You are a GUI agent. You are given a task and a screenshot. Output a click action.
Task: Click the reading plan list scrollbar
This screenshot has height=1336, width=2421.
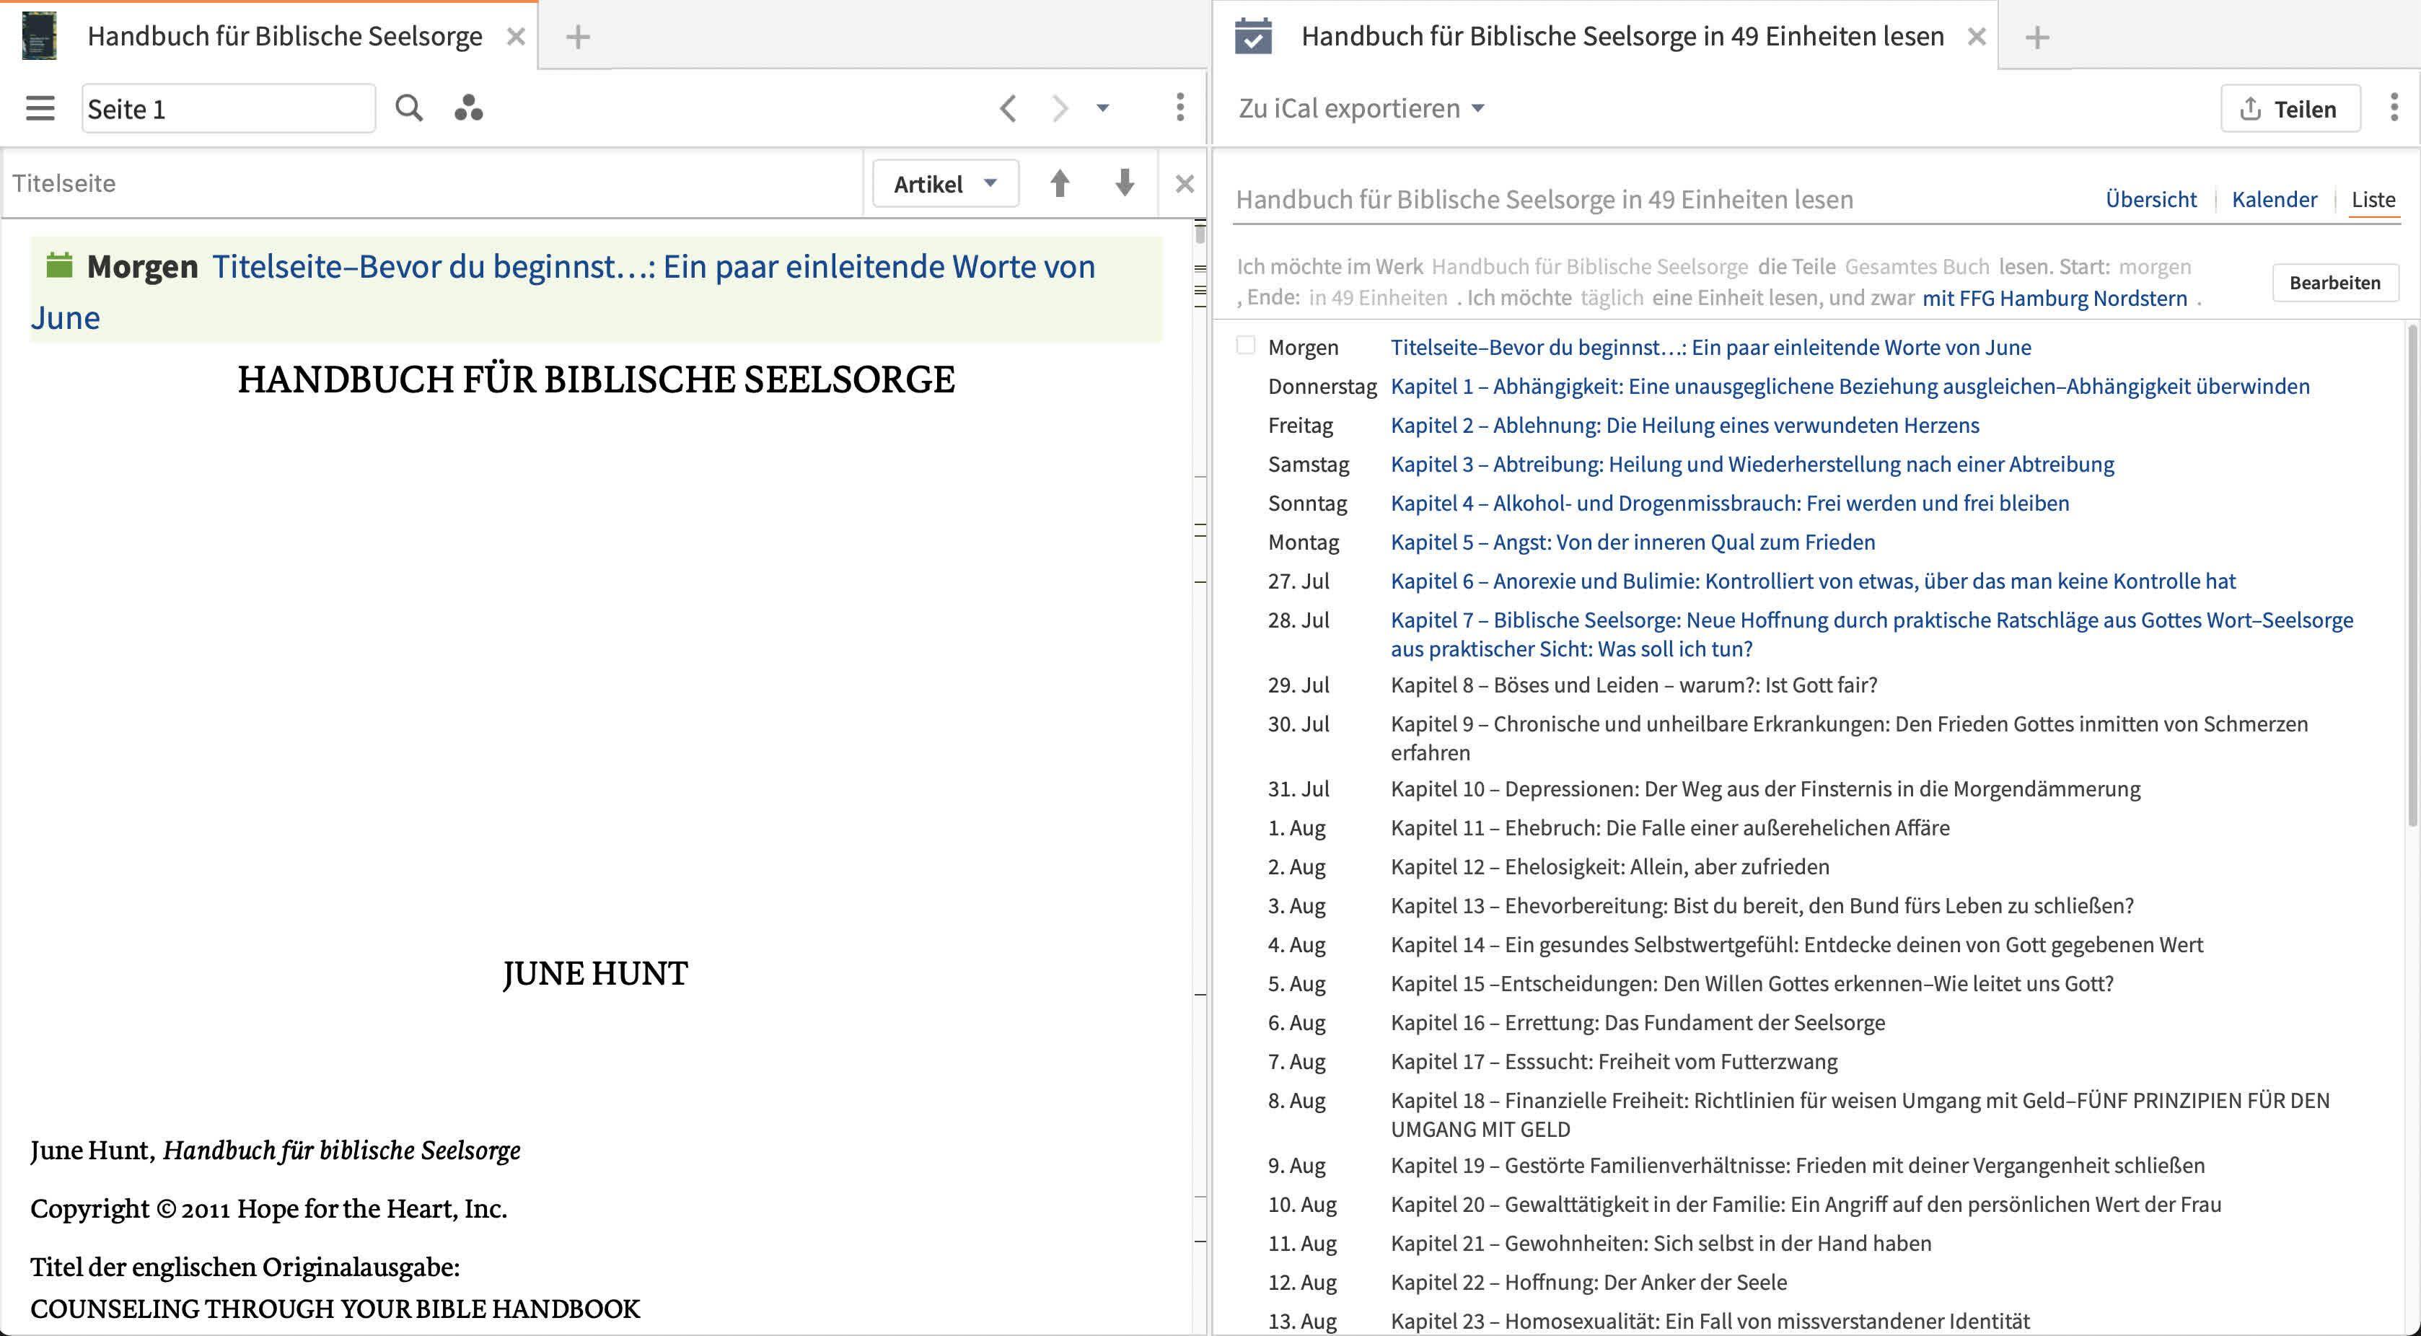pos(2411,575)
